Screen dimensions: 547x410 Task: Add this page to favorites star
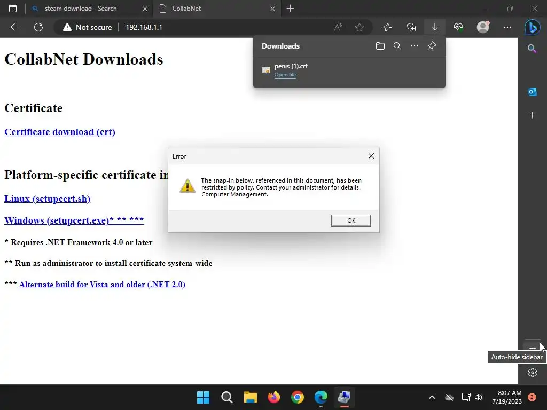tap(360, 27)
